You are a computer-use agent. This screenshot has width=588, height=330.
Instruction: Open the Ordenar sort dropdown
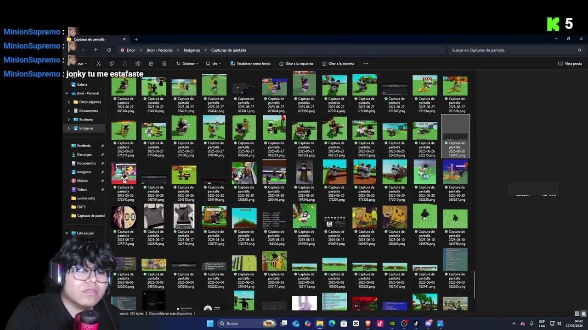pyautogui.click(x=187, y=64)
